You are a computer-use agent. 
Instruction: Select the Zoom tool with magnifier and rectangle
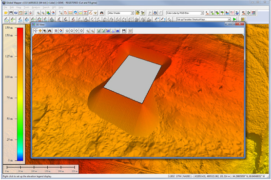(x=60, y=13)
